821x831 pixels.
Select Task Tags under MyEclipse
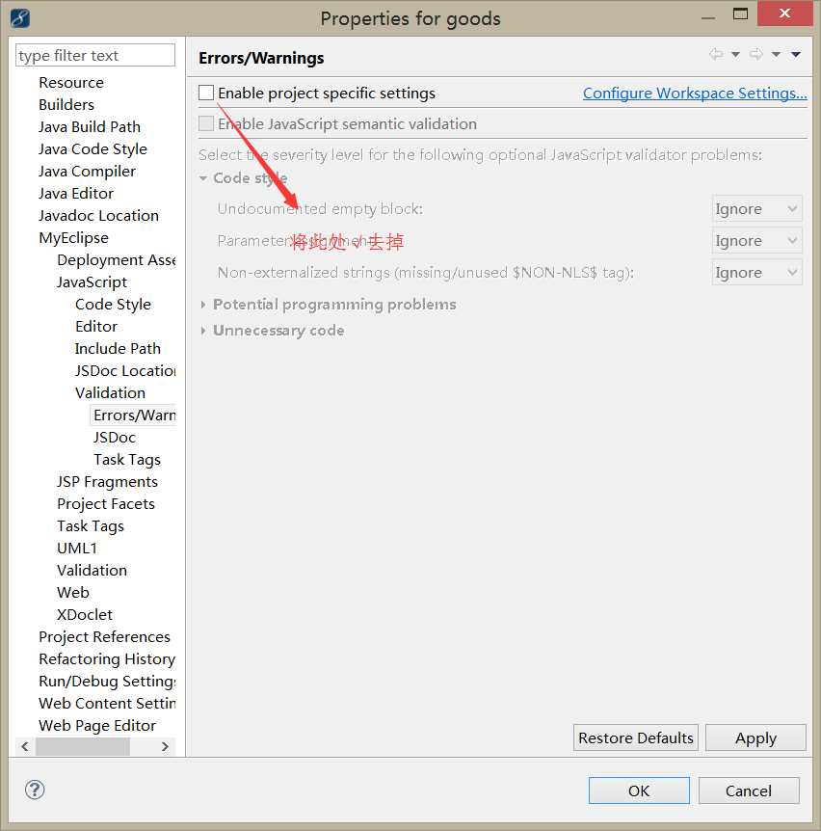coord(91,526)
